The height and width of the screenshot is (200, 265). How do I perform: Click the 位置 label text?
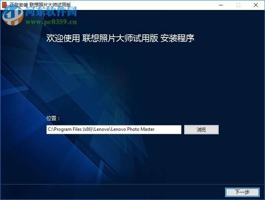53,118
